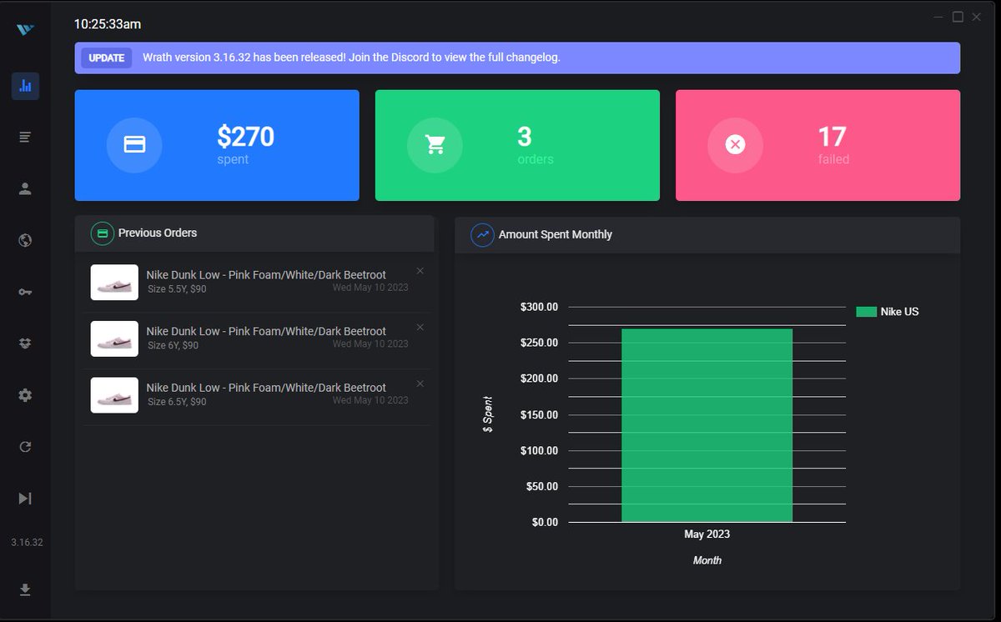Click the 'Previous Orders' heading

point(158,233)
